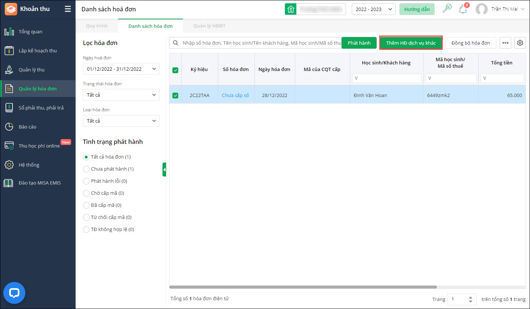
Task: Click the Đào tạo MISA EMIS book icon
Action: [x=8, y=183]
